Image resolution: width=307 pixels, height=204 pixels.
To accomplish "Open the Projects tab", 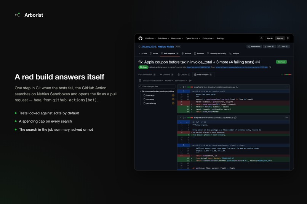I will (x=199, y=54).
